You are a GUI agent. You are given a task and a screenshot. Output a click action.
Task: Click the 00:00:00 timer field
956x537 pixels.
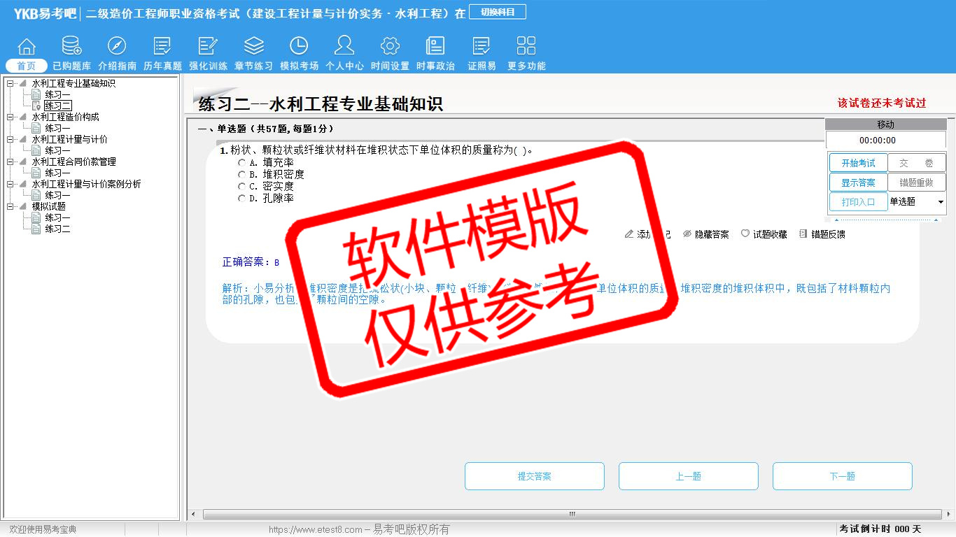(x=885, y=141)
